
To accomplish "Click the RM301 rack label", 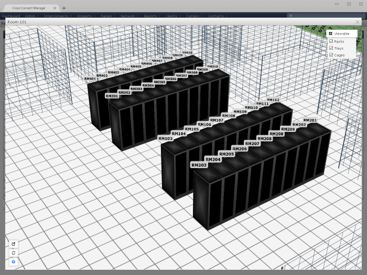I will tap(112, 96).
